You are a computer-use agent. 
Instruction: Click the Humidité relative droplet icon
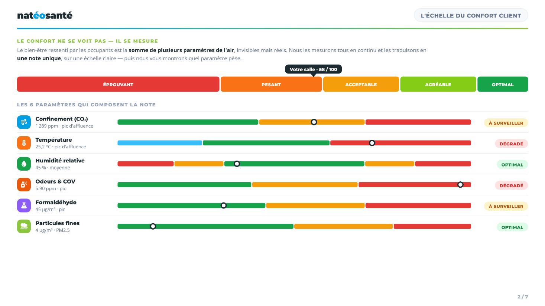pos(24,164)
